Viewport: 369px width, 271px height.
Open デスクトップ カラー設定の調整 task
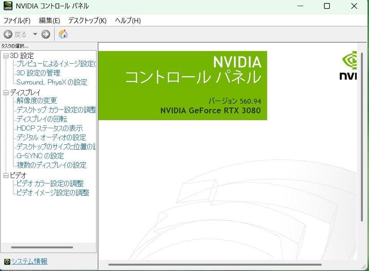coord(56,110)
